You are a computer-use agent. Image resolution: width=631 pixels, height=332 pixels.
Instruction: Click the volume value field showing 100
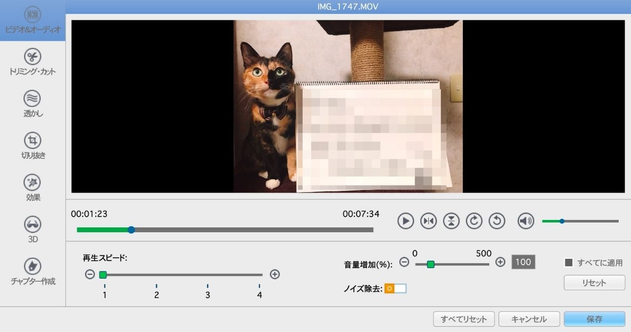point(523,262)
